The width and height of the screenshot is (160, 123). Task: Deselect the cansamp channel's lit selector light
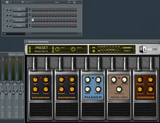pyautogui.click(x=30, y=20)
